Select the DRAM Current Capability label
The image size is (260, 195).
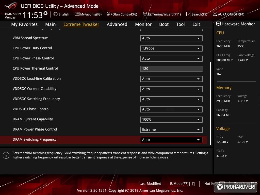click(x=33, y=119)
